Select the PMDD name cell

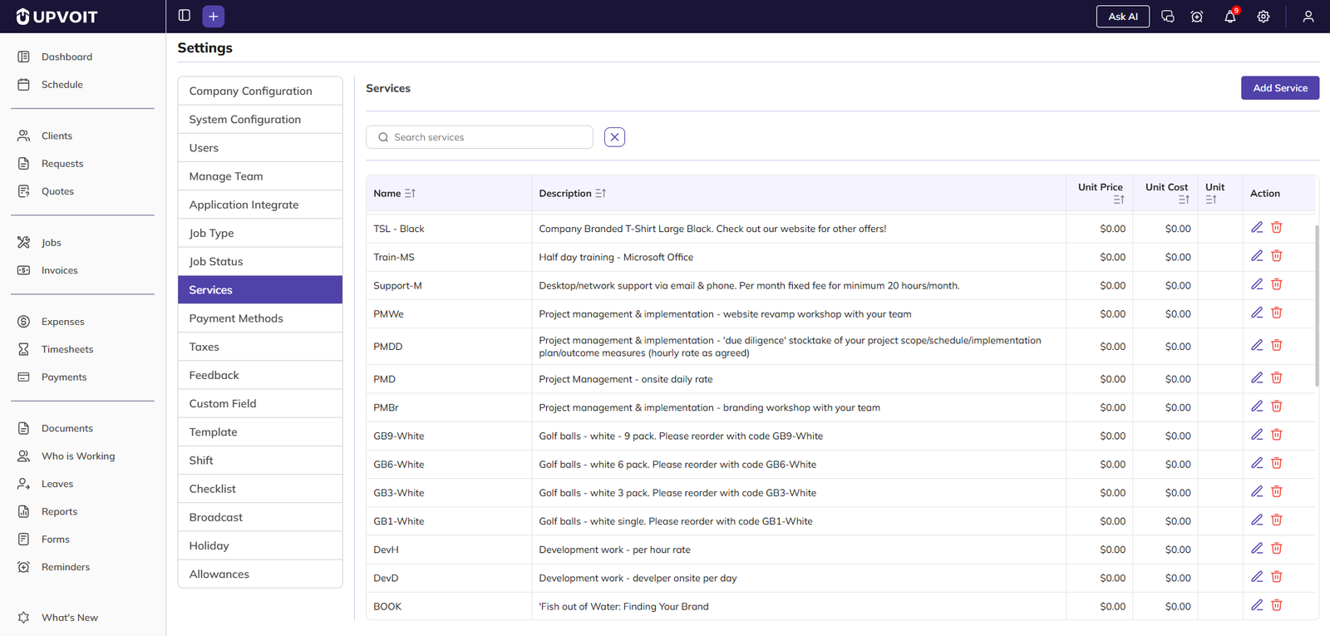pos(449,347)
